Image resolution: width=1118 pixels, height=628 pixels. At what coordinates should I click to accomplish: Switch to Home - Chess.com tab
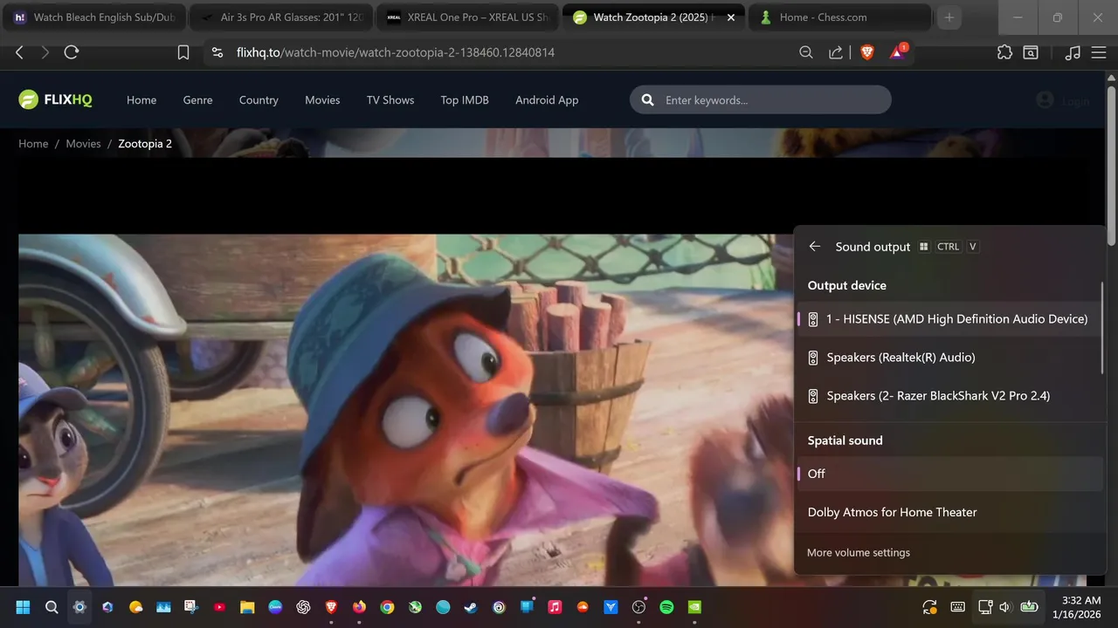click(x=840, y=17)
